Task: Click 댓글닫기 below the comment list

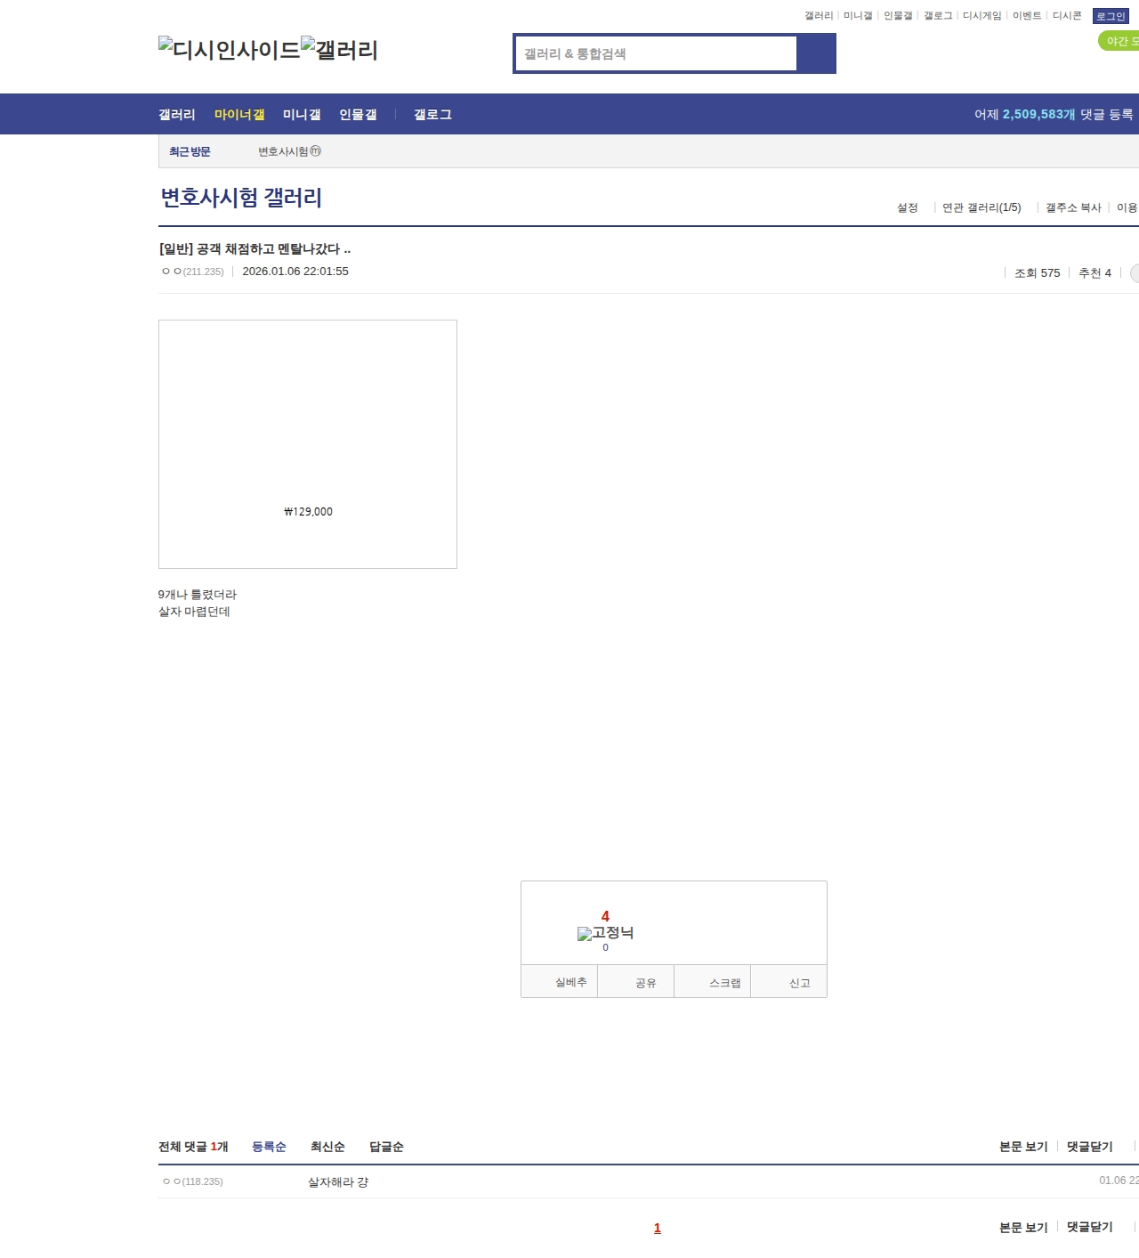Action: tap(1090, 1227)
